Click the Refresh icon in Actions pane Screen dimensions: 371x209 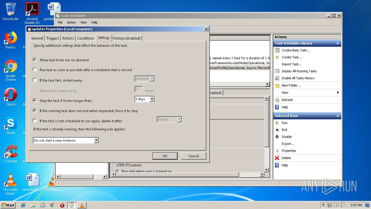[277, 100]
